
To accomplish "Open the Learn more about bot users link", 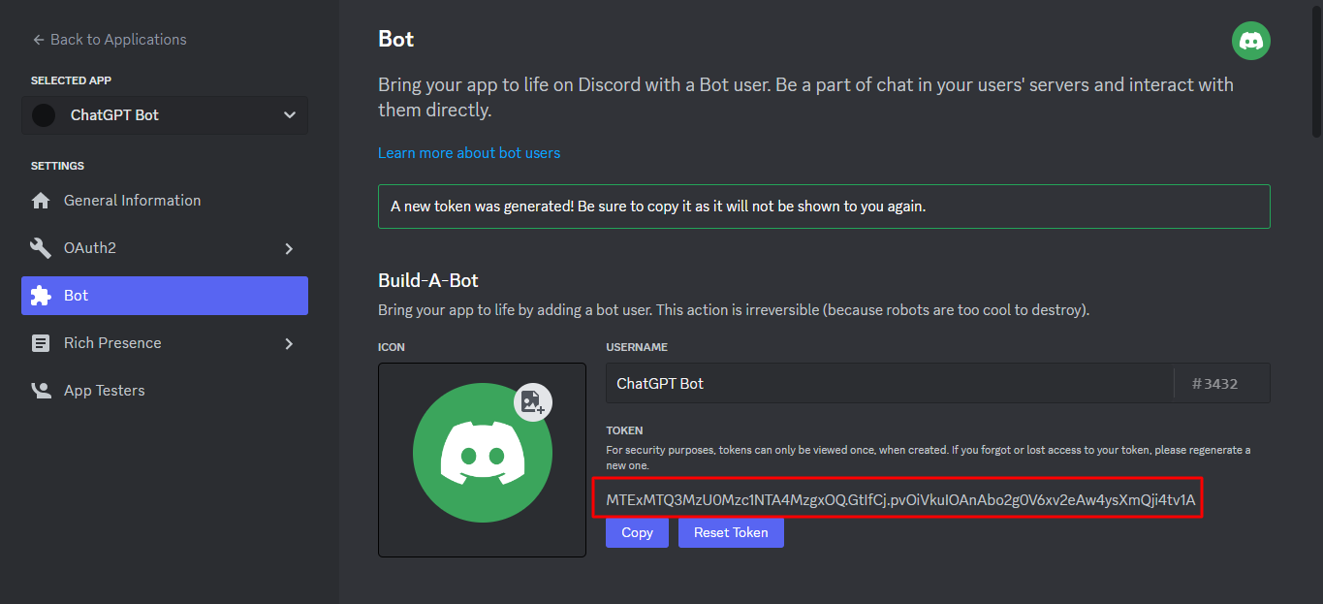I will (x=469, y=153).
